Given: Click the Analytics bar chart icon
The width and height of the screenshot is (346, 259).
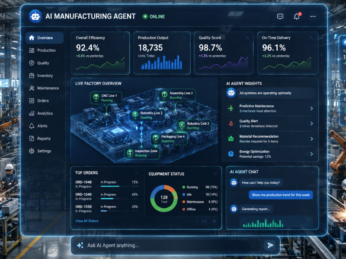Looking at the screenshot, I should [x=32, y=114].
